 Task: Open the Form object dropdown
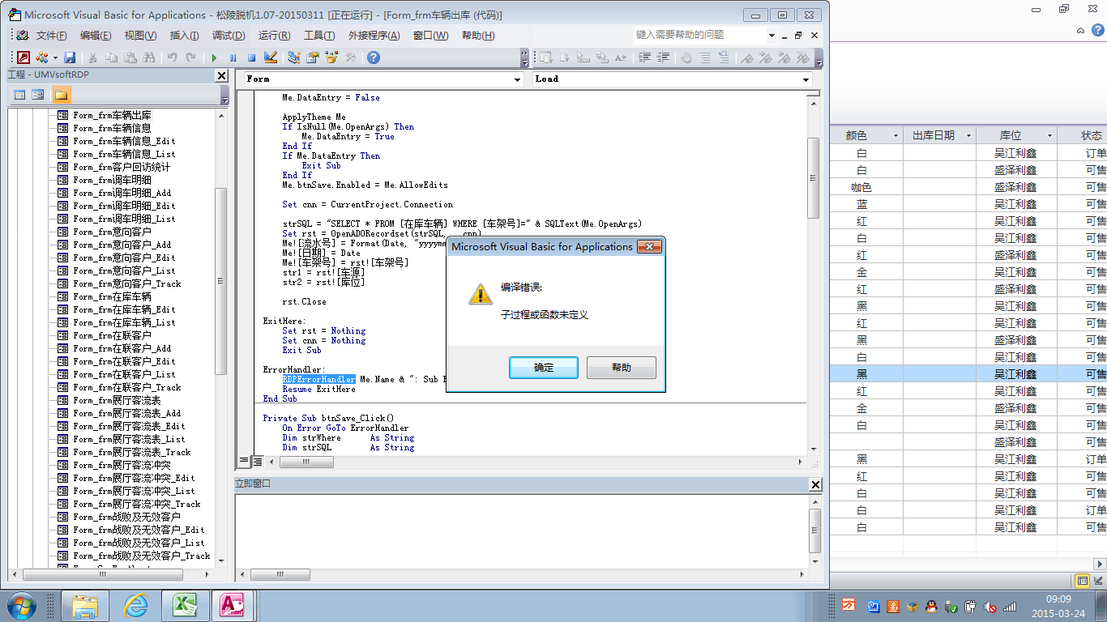coord(517,79)
